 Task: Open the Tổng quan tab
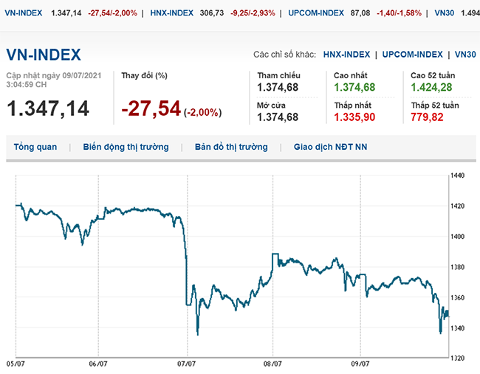point(35,147)
